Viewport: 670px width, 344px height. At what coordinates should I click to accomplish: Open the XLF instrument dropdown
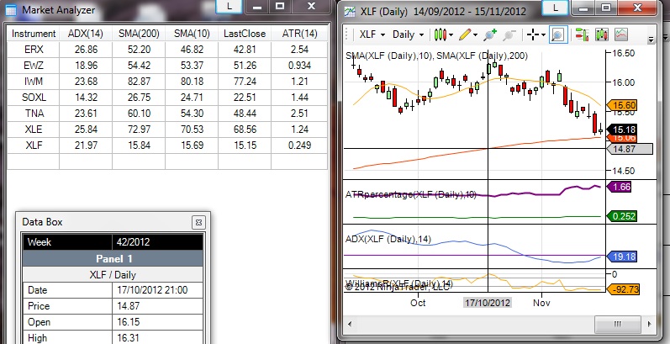click(372, 34)
